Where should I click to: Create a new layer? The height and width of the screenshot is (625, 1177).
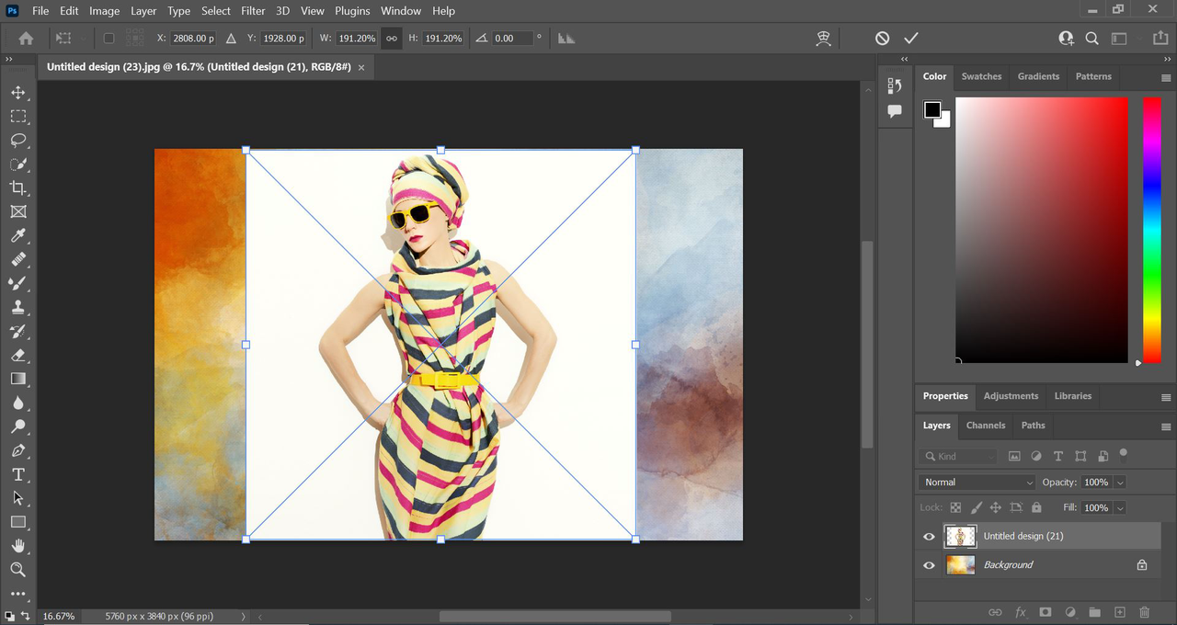[1120, 612]
